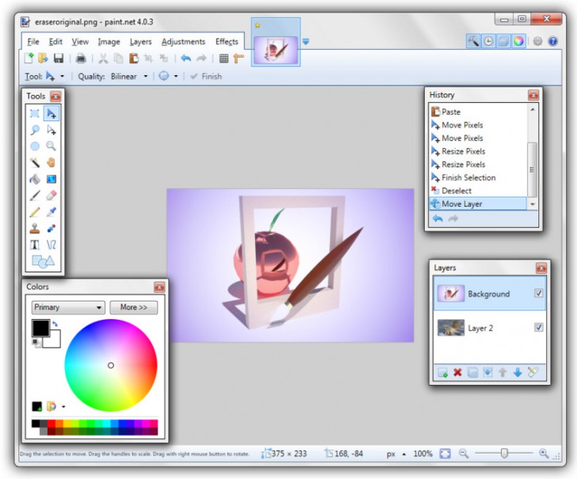The image size is (577, 479).
Task: Click the primary black color swatch
Action: click(x=40, y=328)
